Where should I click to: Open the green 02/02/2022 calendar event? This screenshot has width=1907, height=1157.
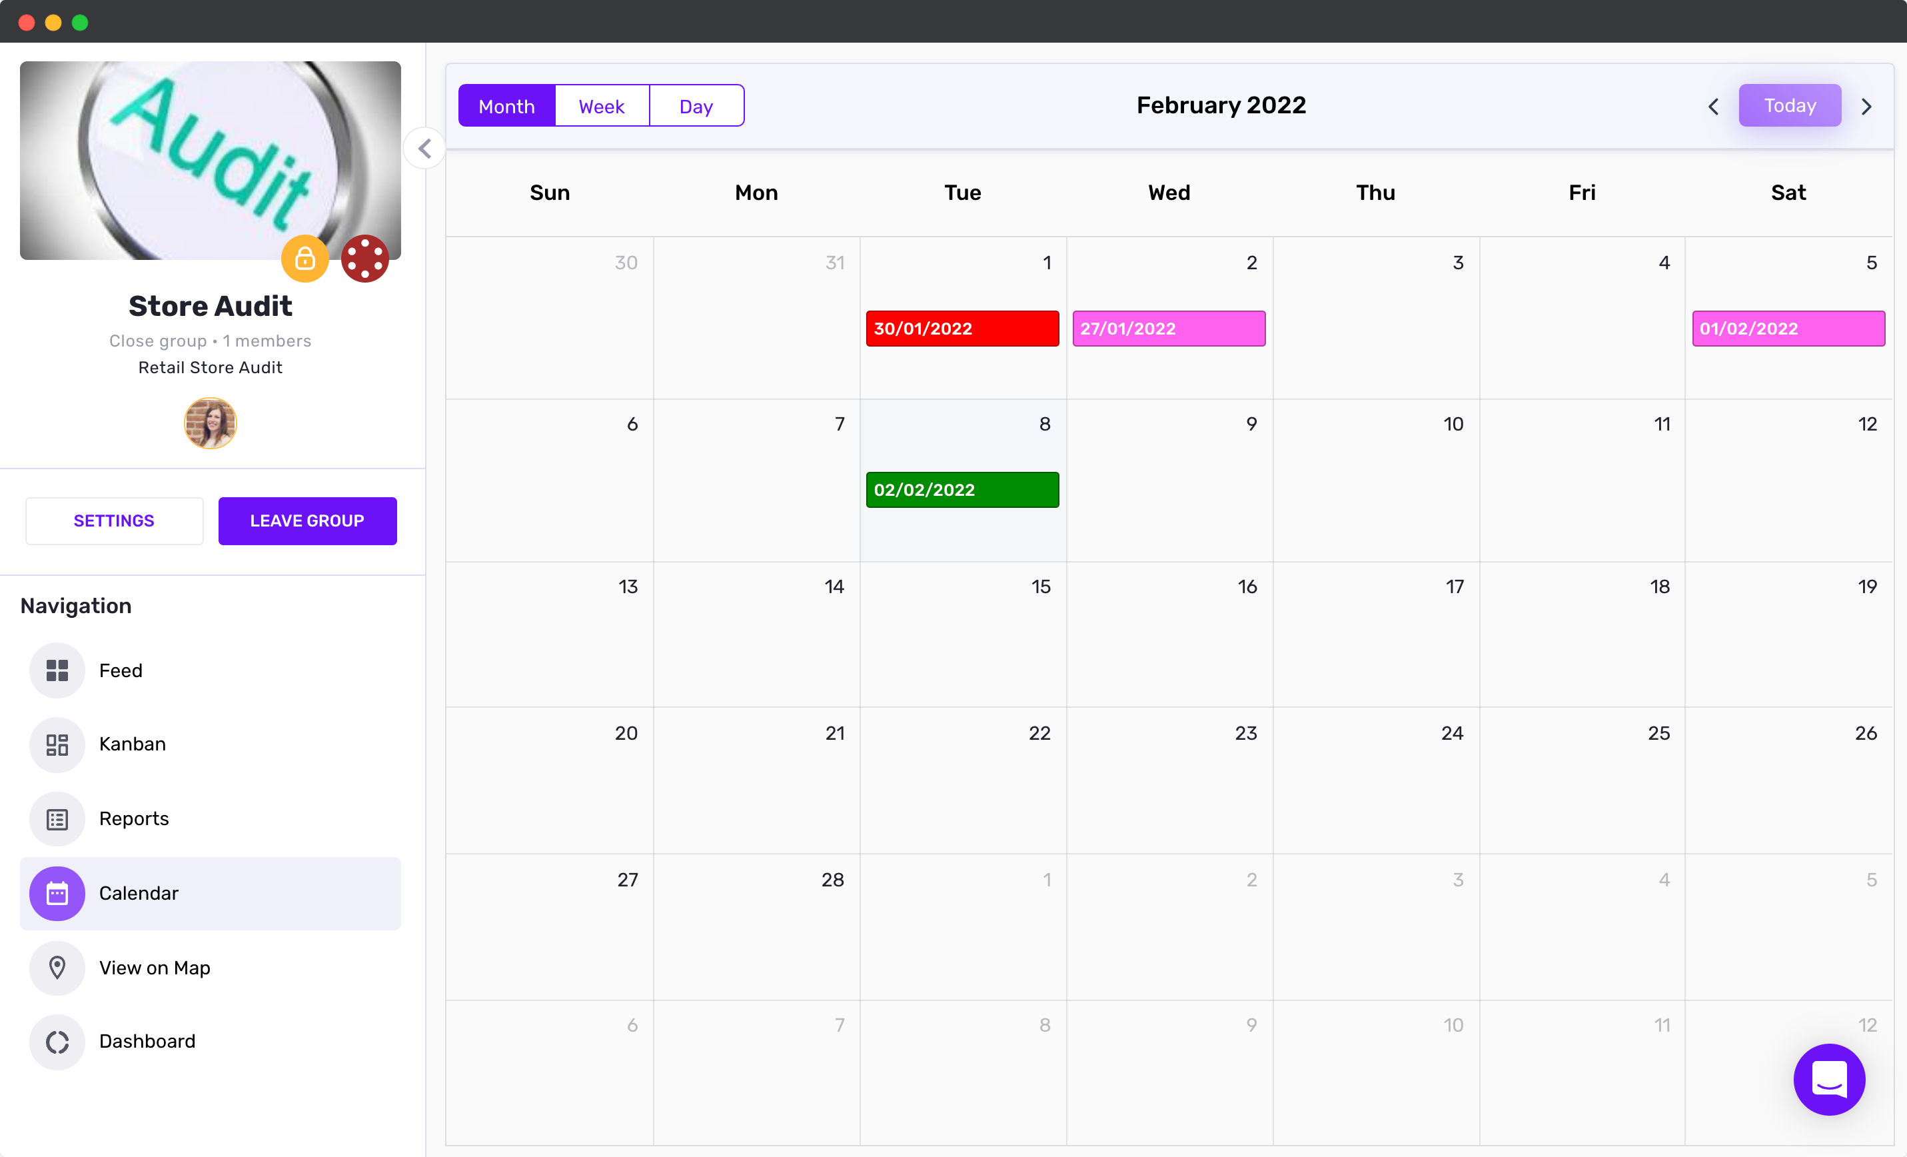[x=962, y=490]
